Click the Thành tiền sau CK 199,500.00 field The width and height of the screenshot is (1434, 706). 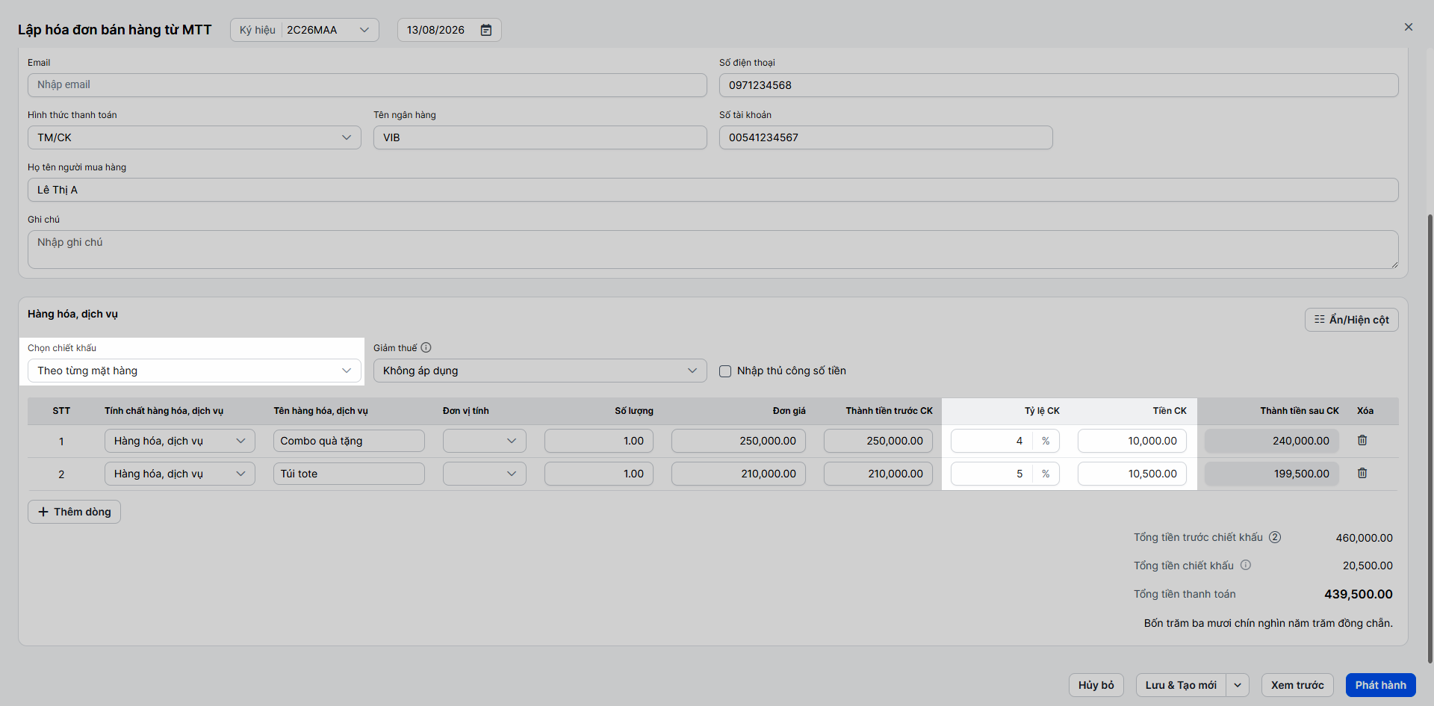[x=1272, y=474]
